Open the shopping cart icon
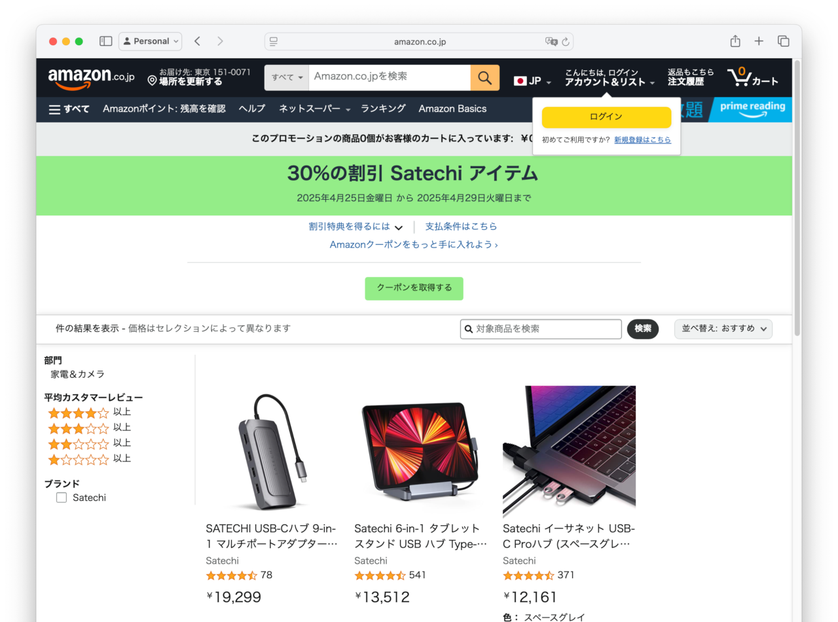The image size is (838, 622). point(753,77)
